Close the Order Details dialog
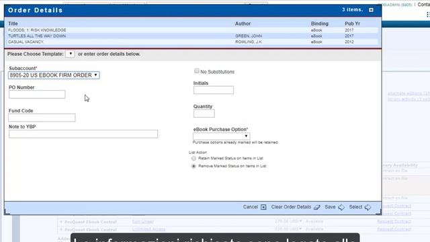The image size is (430, 242). pos(371,10)
